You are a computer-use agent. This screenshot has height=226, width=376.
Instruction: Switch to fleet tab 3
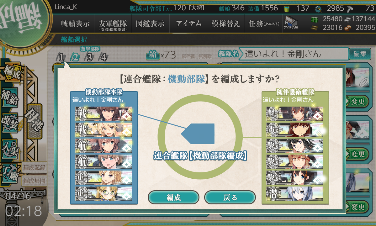tap(89, 57)
